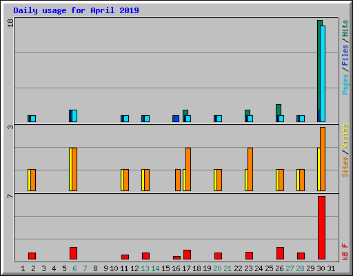Image resolution: width=353 pixels, height=276 pixels.
Task: Click day label '30' on the x-axis
Action: click(x=321, y=268)
